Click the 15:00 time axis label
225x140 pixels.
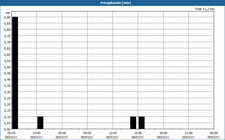tap(138, 133)
